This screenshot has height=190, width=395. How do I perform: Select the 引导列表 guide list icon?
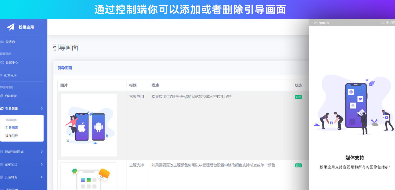coord(3,108)
